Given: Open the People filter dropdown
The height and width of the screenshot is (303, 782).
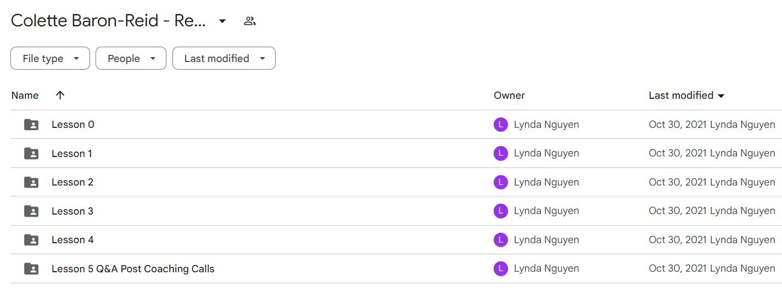Looking at the screenshot, I should (x=131, y=58).
